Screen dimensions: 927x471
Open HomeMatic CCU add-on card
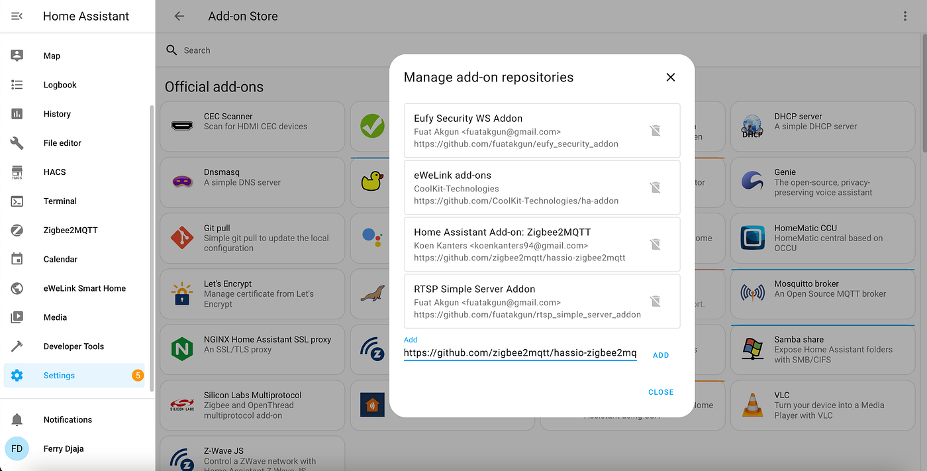823,238
